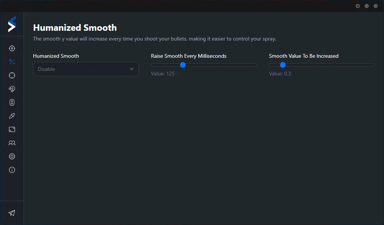Open the settings gear icon in the sidebar
This screenshot has height=225, width=384.
point(12,156)
